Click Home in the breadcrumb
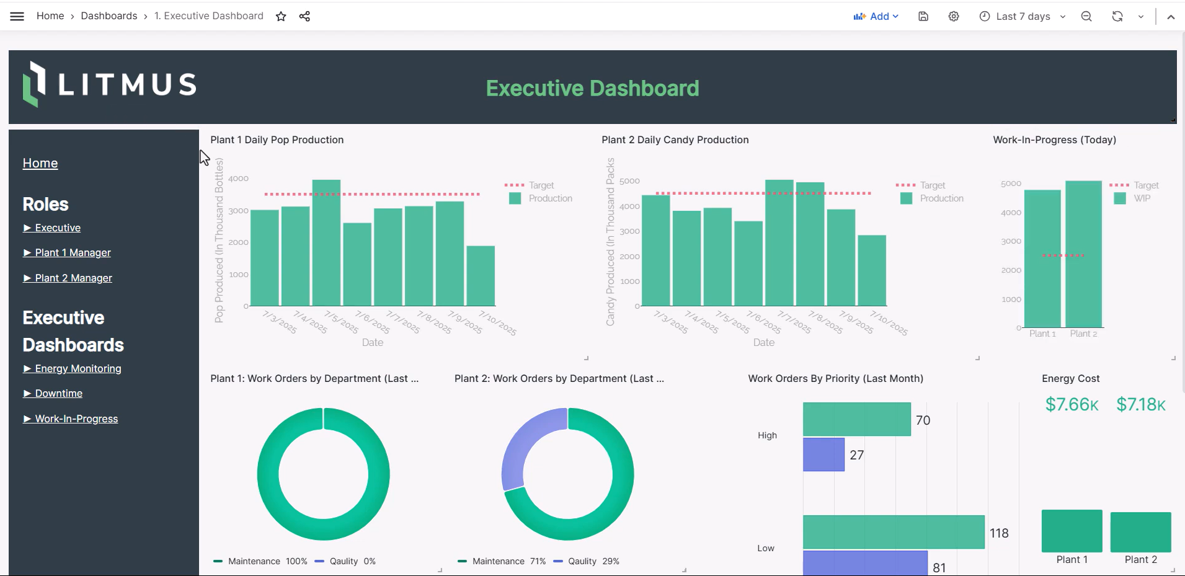This screenshot has width=1185, height=576. click(x=50, y=16)
